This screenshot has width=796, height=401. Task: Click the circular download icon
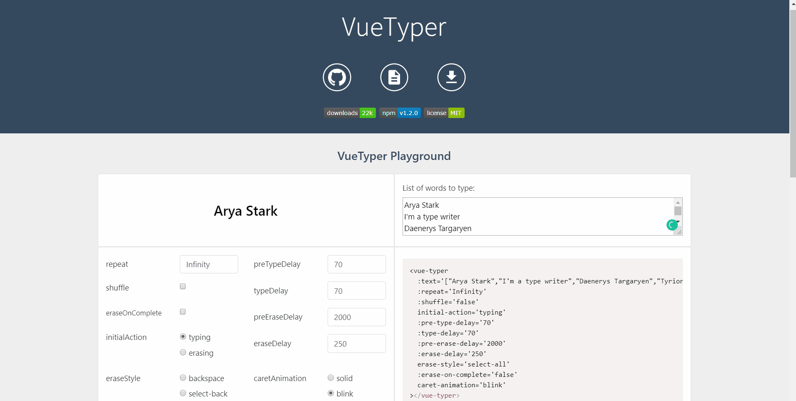[451, 77]
